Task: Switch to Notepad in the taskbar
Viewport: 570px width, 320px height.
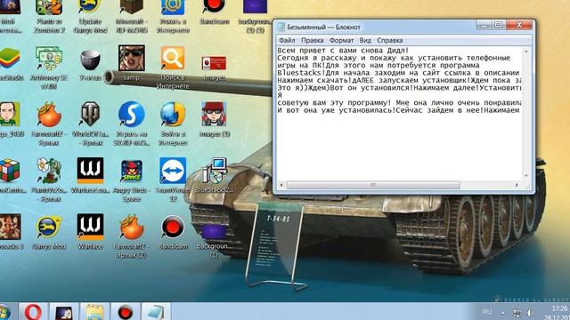Action: (x=156, y=312)
